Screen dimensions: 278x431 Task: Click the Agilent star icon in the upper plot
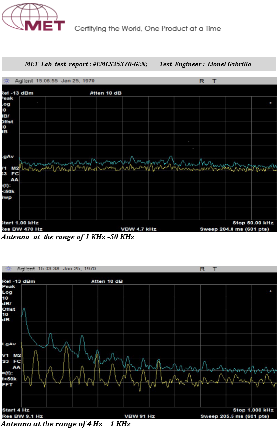7,81
